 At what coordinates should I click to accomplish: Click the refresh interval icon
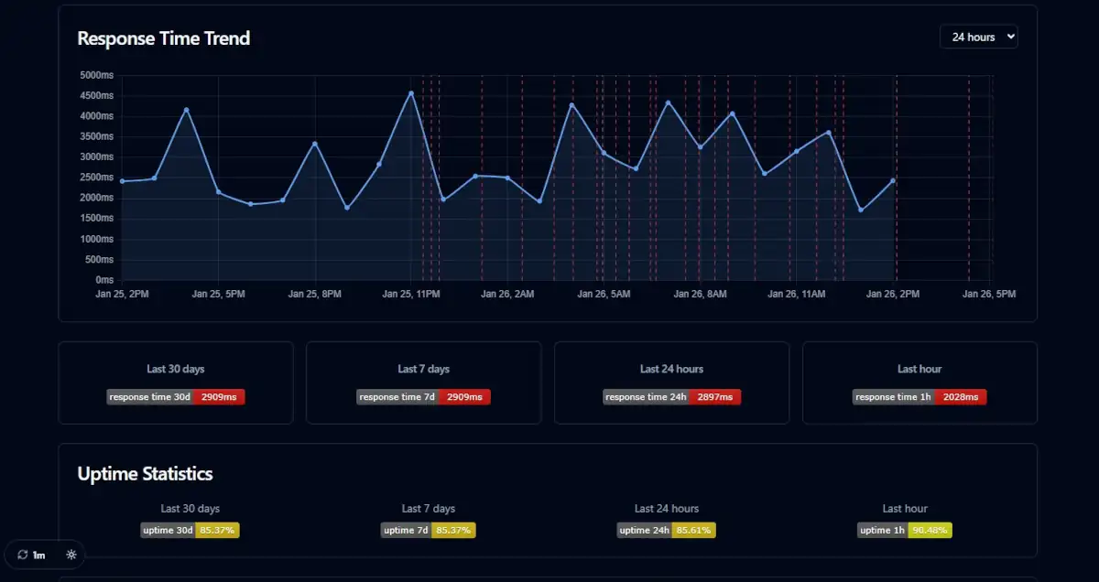point(23,555)
